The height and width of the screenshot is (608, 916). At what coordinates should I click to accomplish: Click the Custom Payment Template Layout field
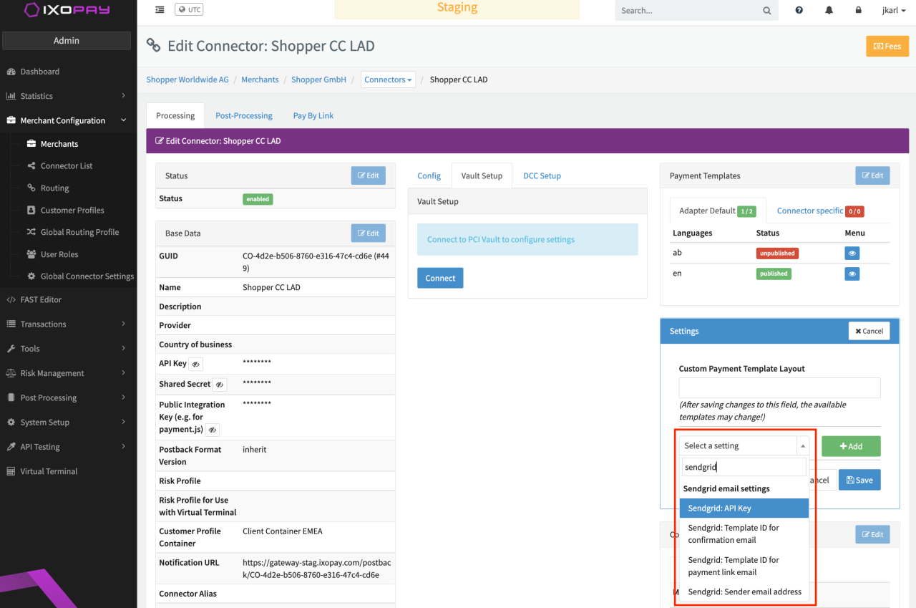779,387
